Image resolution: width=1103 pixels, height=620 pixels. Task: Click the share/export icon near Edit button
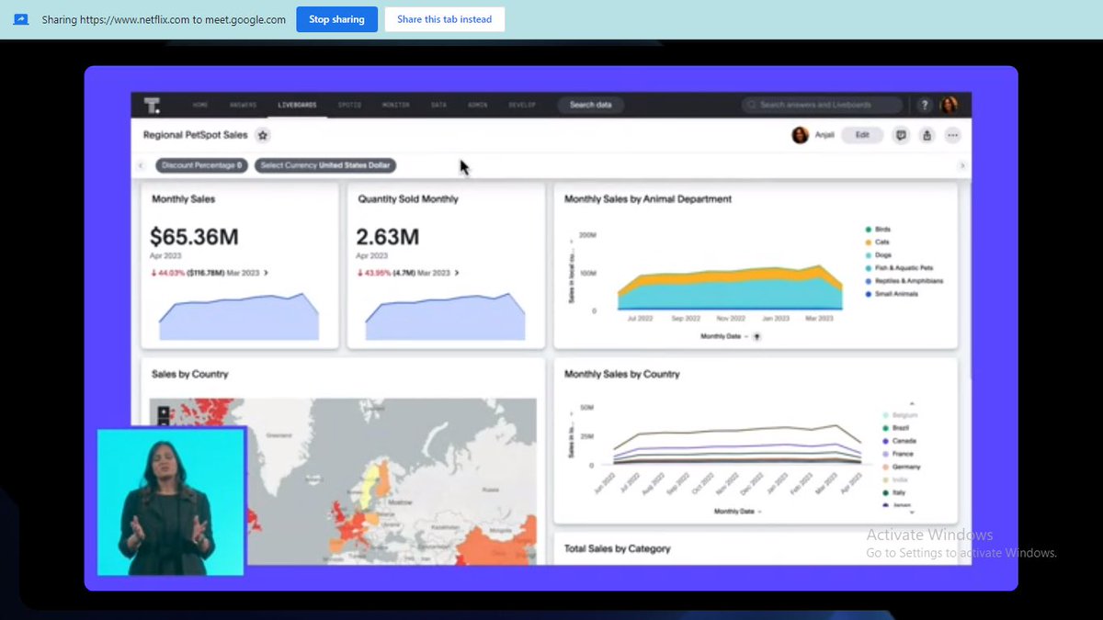click(x=927, y=135)
